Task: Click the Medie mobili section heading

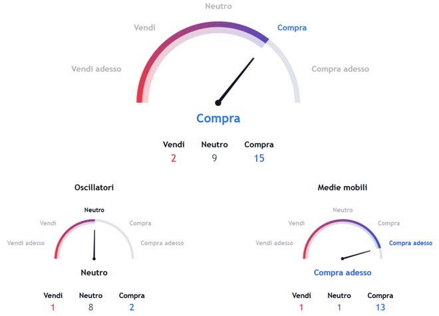Action: [x=343, y=188]
